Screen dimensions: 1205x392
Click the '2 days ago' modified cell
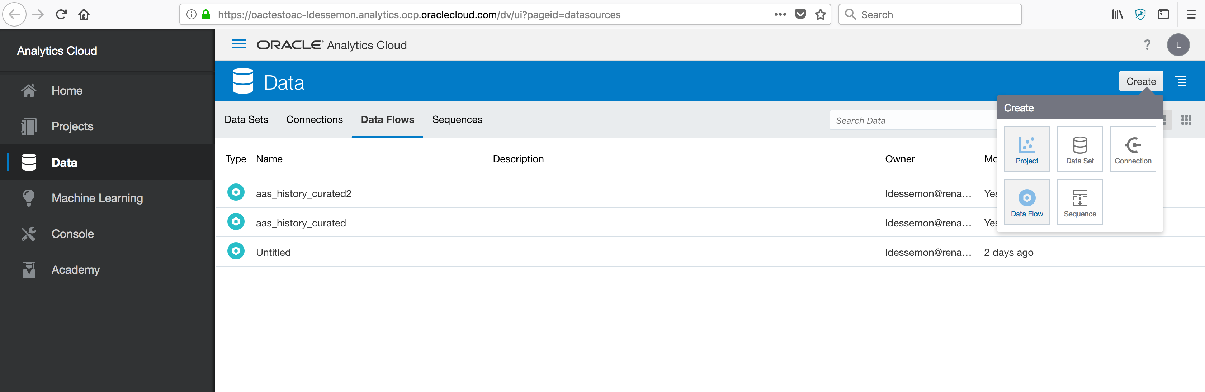[x=1008, y=252]
